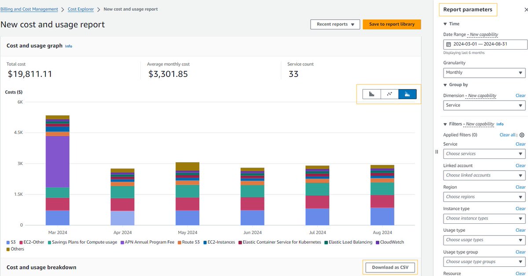
Task: Select the grouped bar chart icon
Action: click(x=371, y=94)
